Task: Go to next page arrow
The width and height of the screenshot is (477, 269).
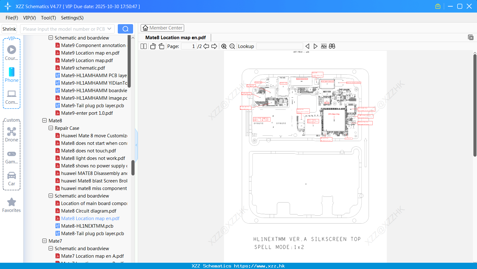Action: [214, 46]
